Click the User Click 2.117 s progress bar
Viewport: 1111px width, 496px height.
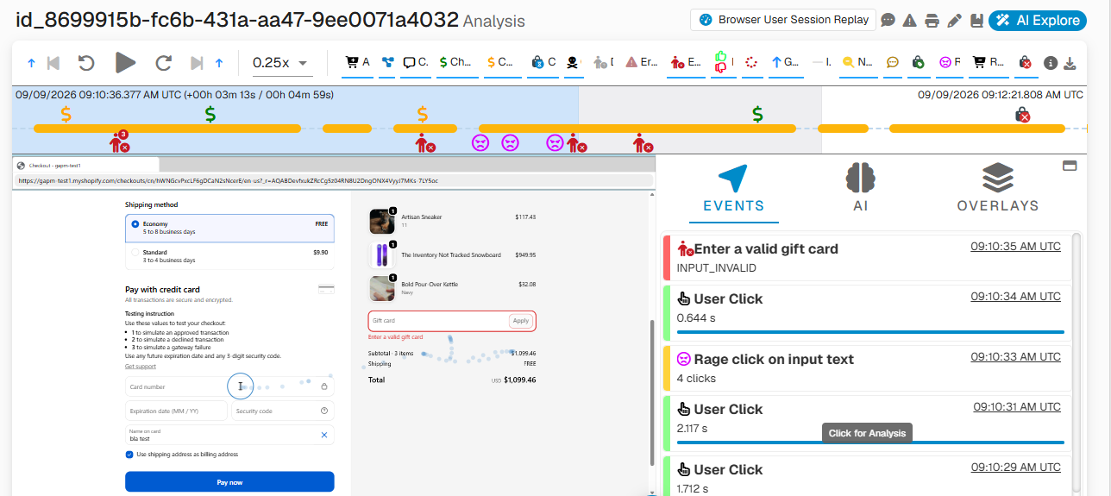870,443
